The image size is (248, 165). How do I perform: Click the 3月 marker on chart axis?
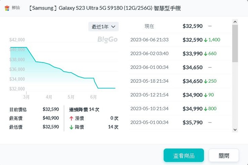[26, 97]
